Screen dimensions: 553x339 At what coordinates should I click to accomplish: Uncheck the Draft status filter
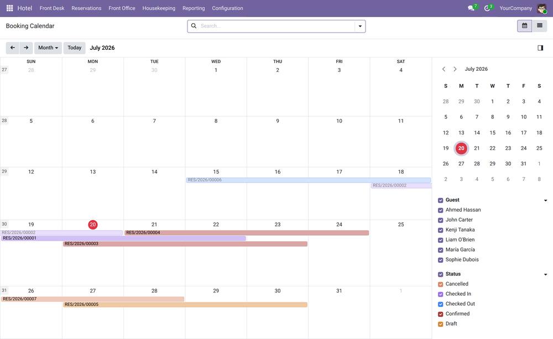pyautogui.click(x=441, y=324)
